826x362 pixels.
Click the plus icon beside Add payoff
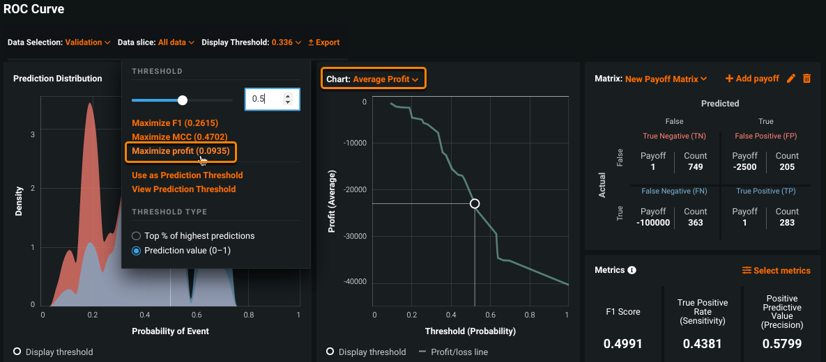tap(729, 79)
